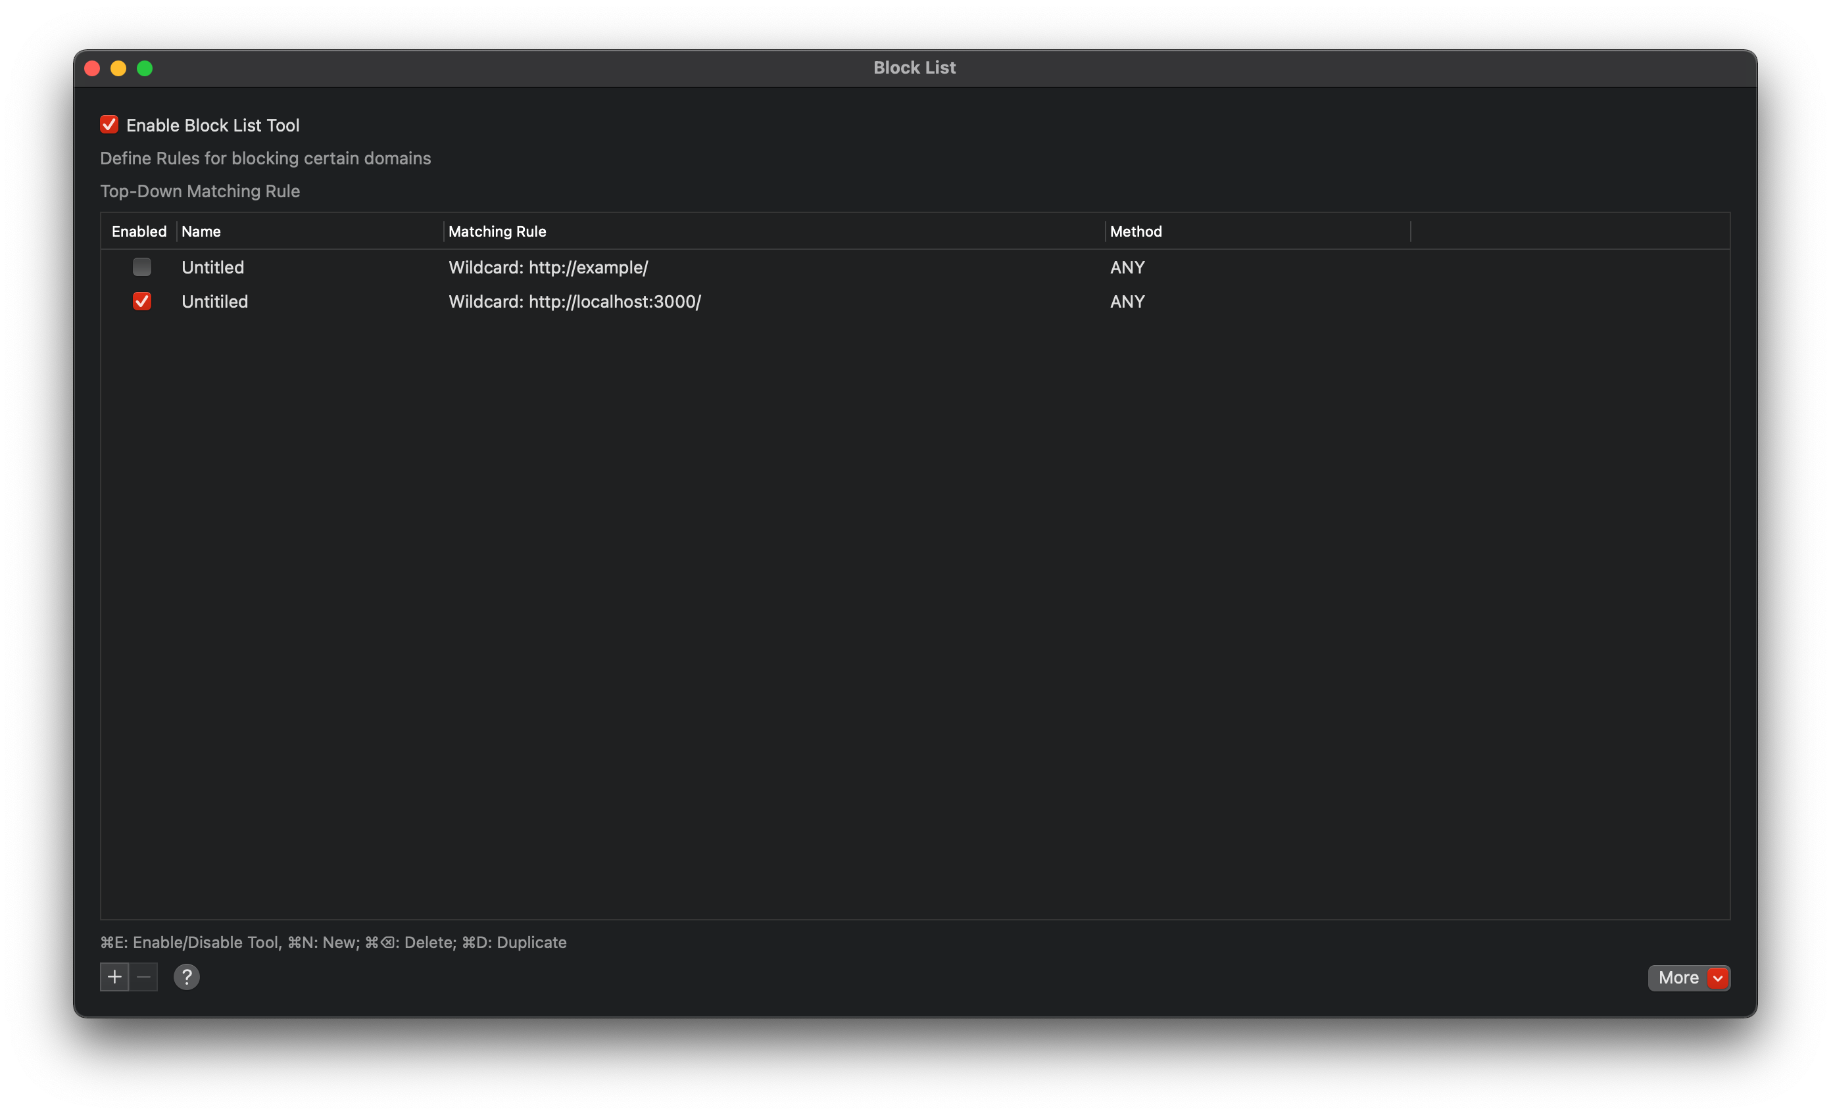Viewport: 1831px width, 1115px height.
Task: Click ANY method of the example rule
Action: tap(1127, 268)
